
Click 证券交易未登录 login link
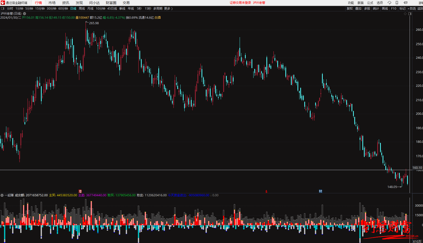(240, 3)
